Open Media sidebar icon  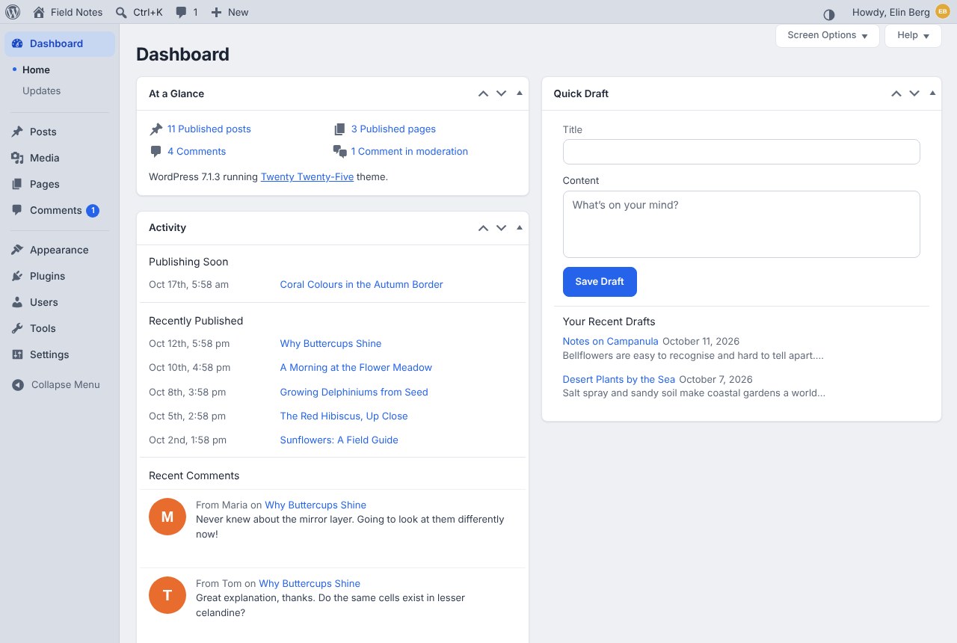point(17,158)
